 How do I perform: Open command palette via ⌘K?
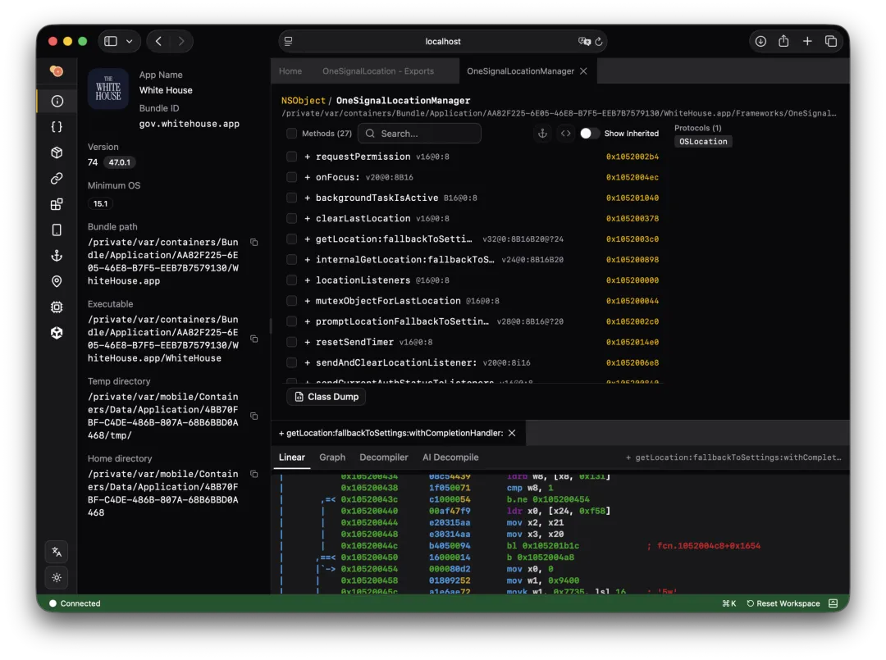click(x=729, y=603)
